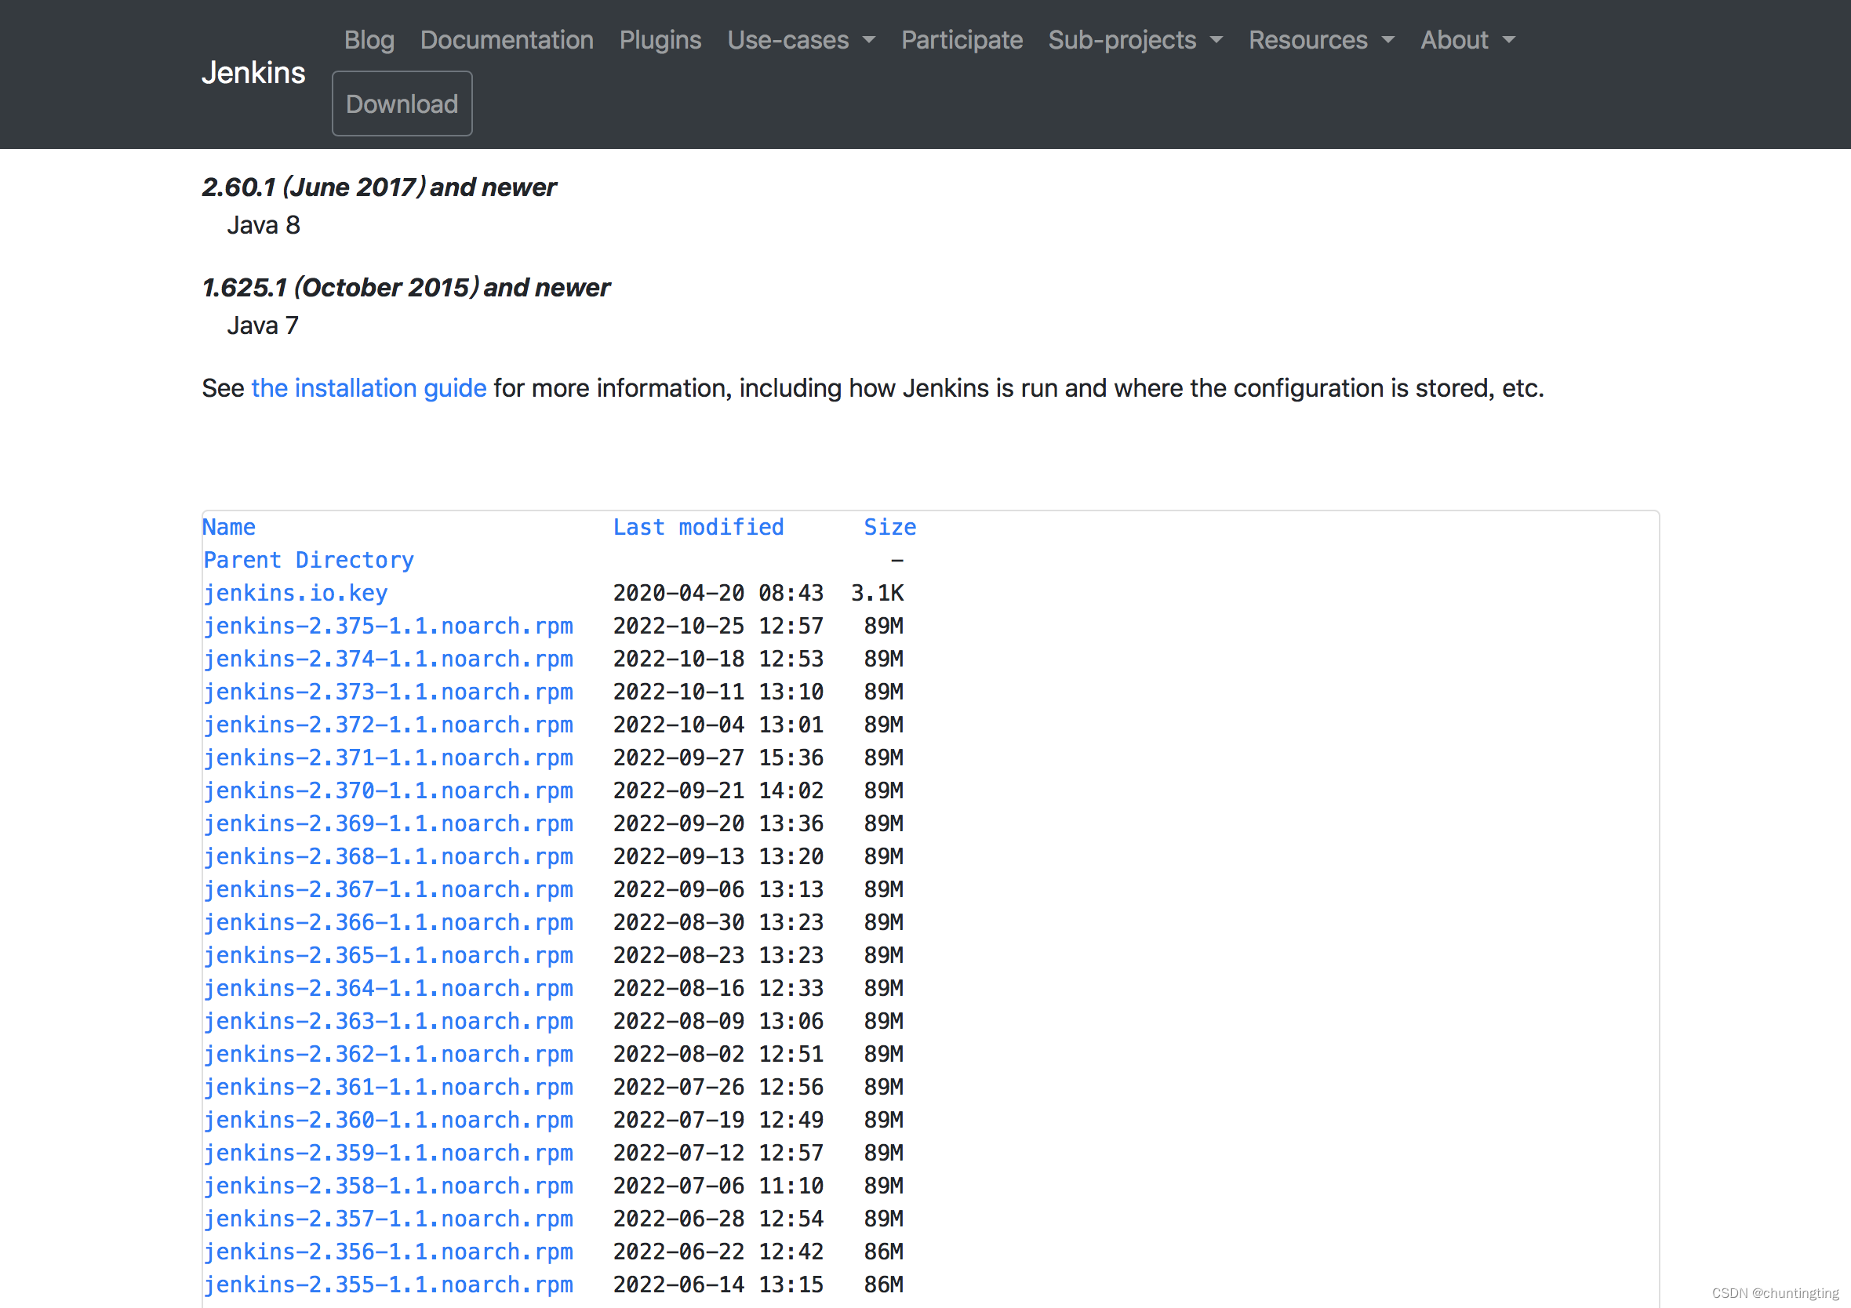Download jenkins-2.363-1.1.noarch.rpm
1851x1308 pixels.
pyautogui.click(x=387, y=1022)
